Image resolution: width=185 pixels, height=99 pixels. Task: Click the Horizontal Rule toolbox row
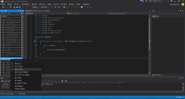pyautogui.click(x=11, y=54)
